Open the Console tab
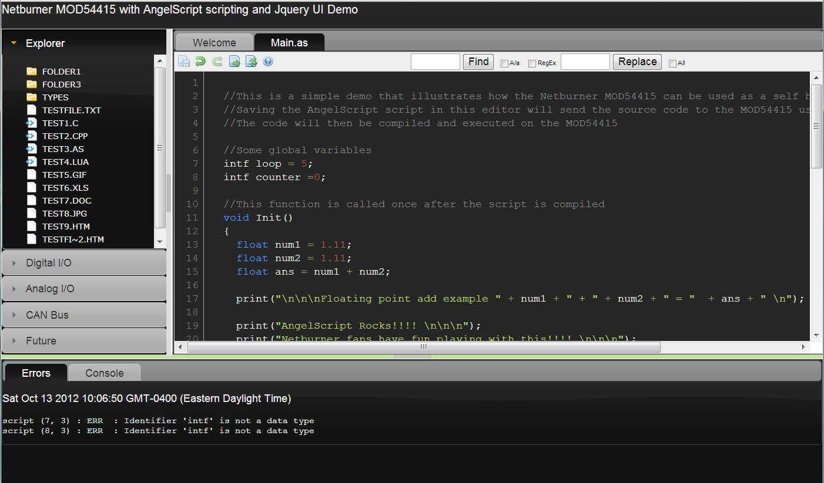 coord(104,372)
